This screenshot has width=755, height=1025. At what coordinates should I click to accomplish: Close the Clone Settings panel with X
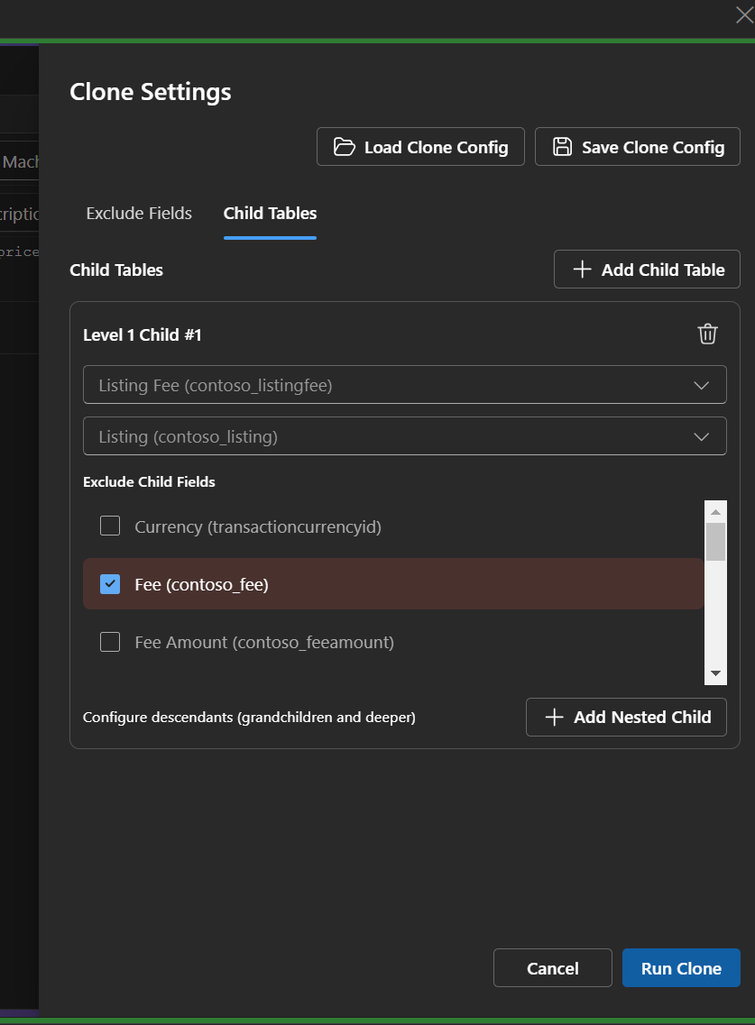coord(744,15)
